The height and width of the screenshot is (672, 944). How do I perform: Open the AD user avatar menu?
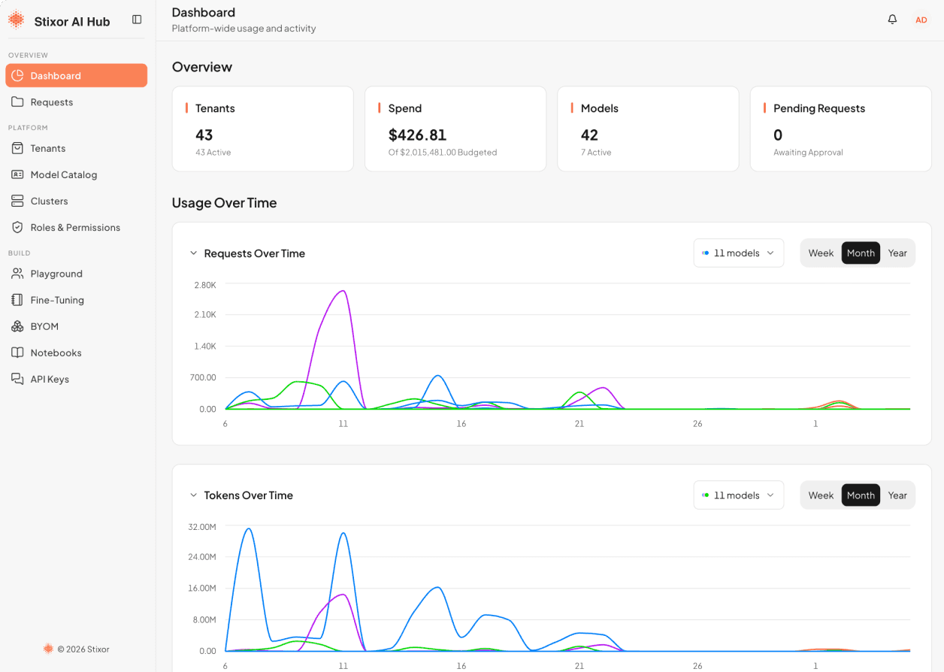tap(921, 20)
